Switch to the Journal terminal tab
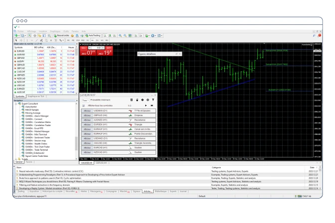Image resolution: width=335 pixels, height=223 pixels. tap(183, 192)
